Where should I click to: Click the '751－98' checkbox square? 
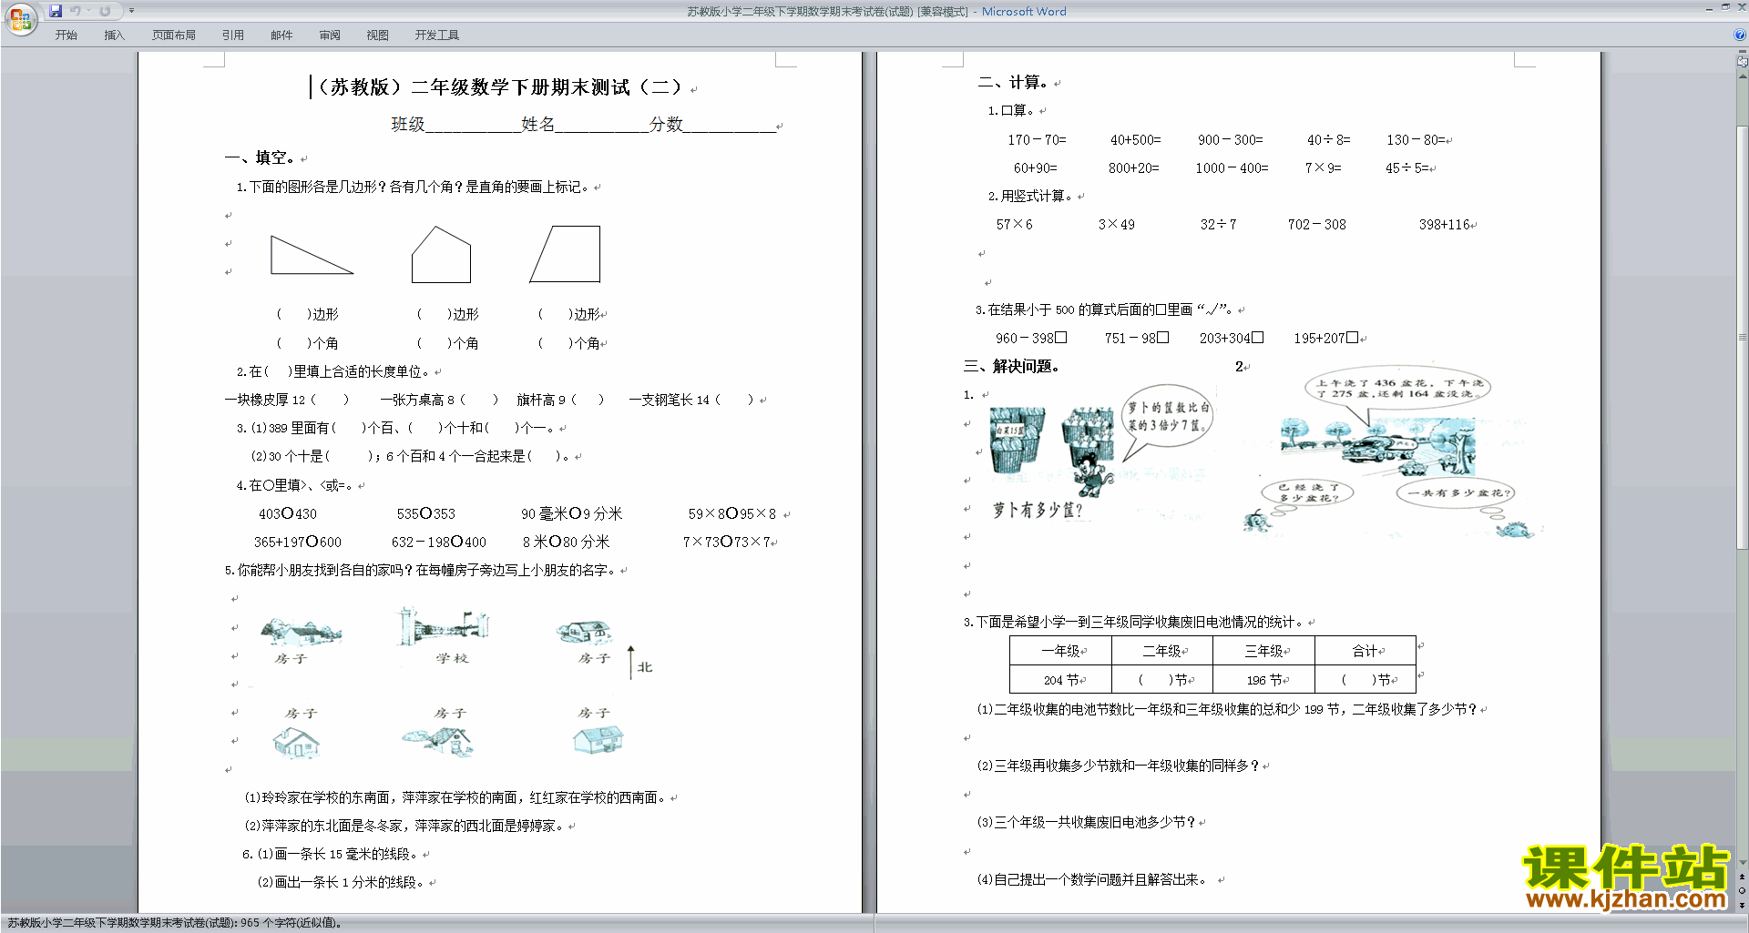pos(1163,338)
